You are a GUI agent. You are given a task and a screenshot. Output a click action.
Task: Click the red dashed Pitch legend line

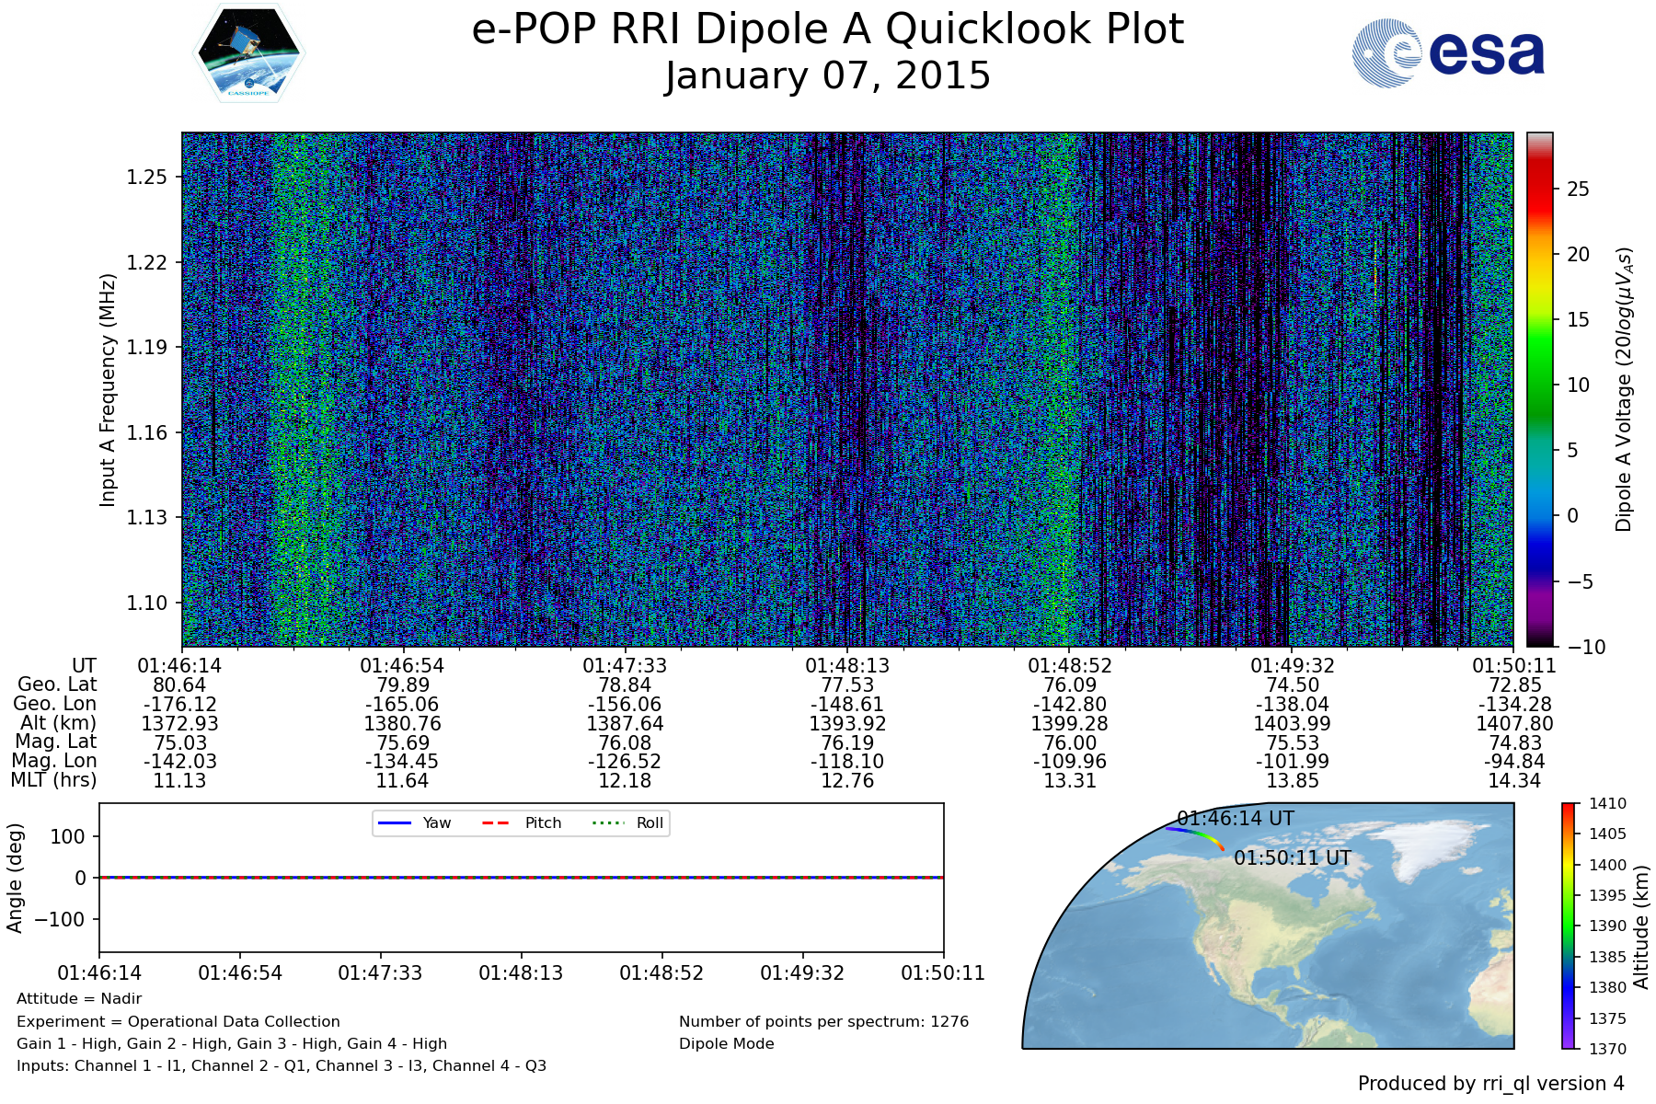point(496,822)
